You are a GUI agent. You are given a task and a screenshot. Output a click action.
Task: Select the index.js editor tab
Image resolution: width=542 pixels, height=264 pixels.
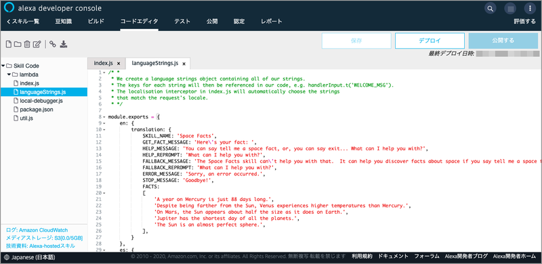click(x=104, y=63)
